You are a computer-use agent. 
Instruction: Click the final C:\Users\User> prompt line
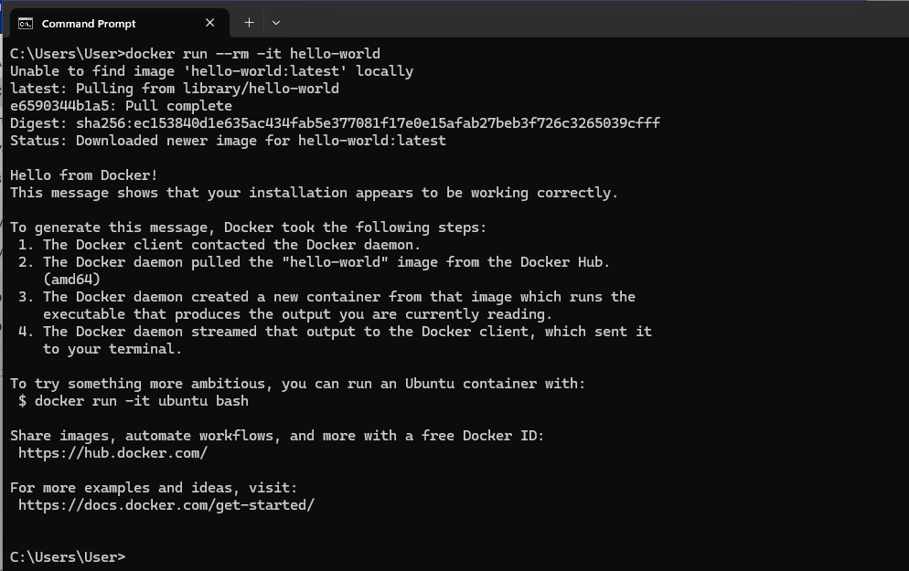pyautogui.click(x=68, y=557)
